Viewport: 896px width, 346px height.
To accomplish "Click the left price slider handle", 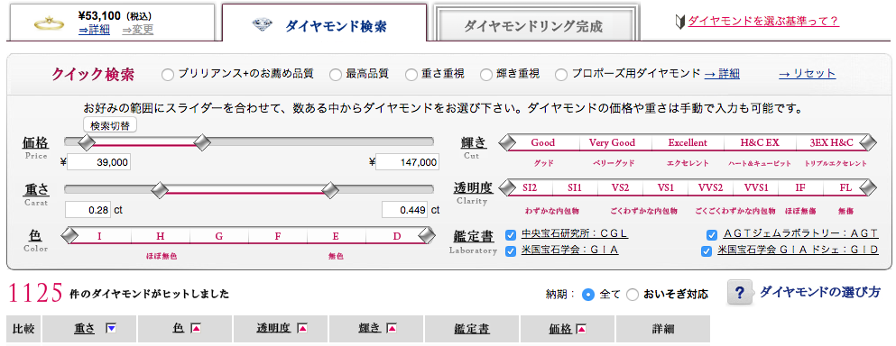I will point(87,142).
